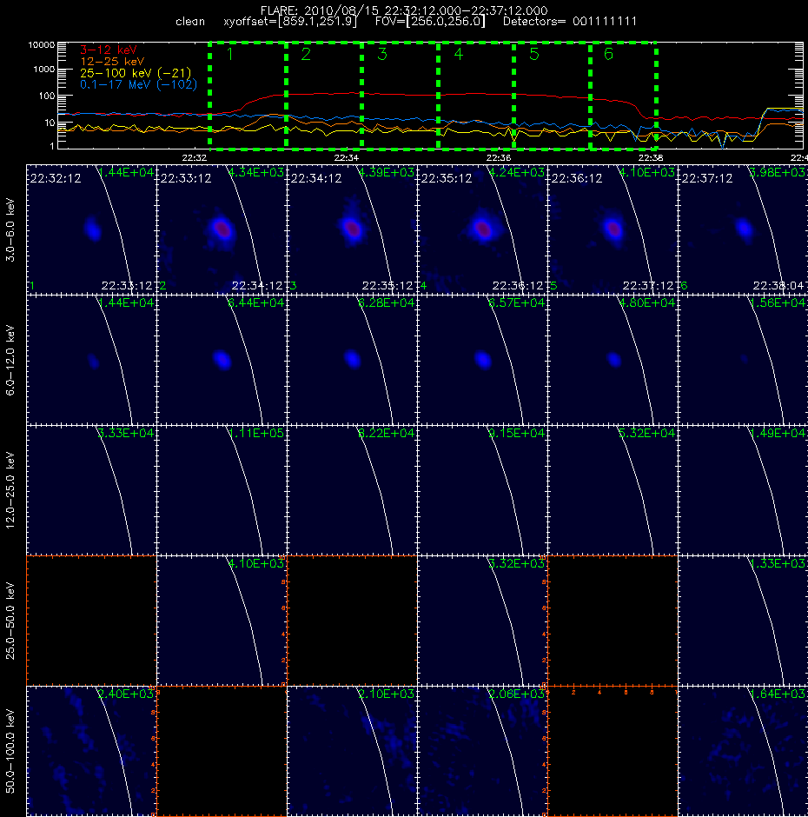The height and width of the screenshot is (817, 808).
Task: Click the 22:32 tick label on time axis
Action: (x=195, y=157)
